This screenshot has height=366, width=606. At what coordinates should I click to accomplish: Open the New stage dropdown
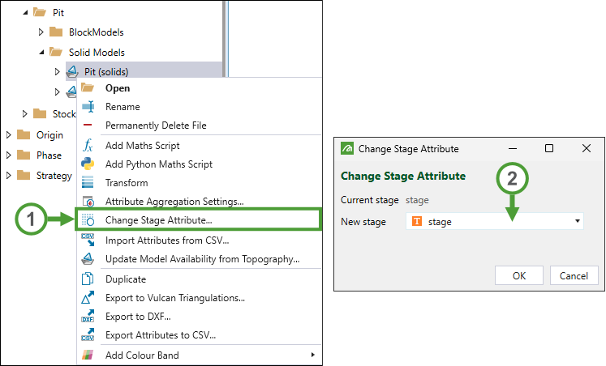tap(578, 221)
